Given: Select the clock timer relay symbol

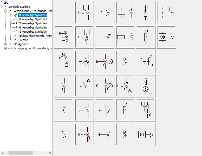Looking at the screenshot, I should (146, 134).
